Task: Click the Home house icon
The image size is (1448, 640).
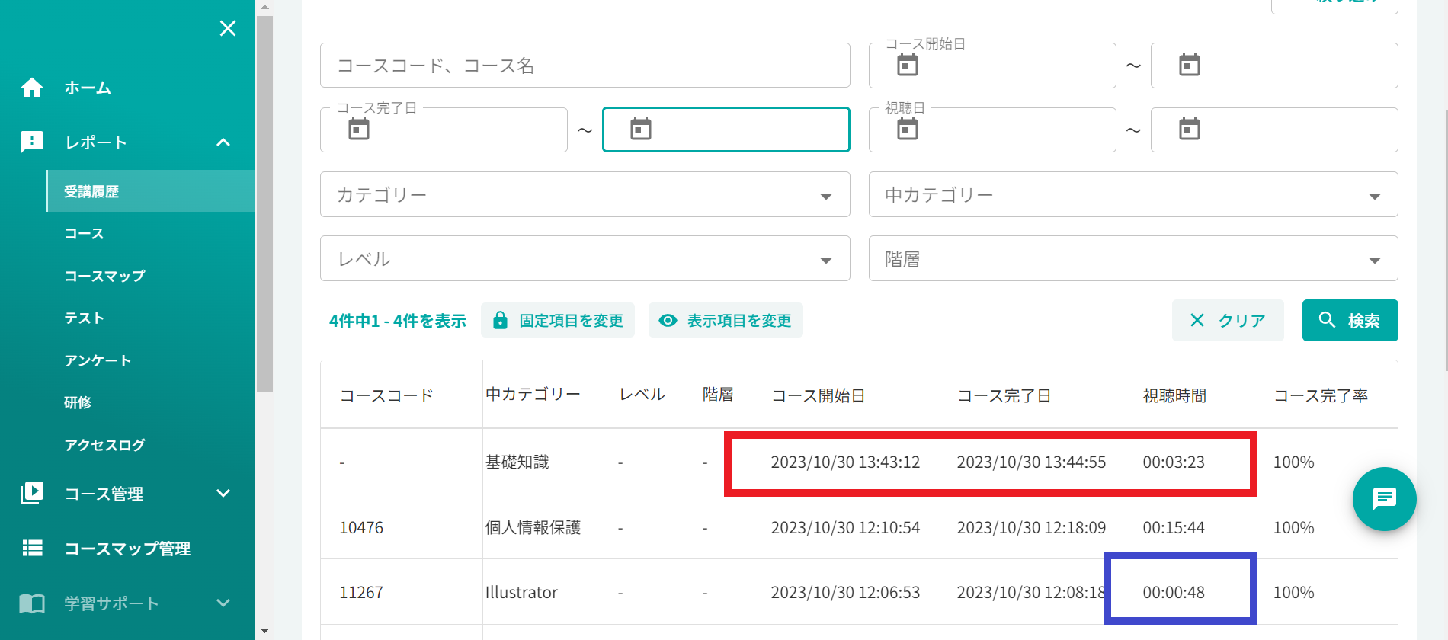Action: pos(32,88)
